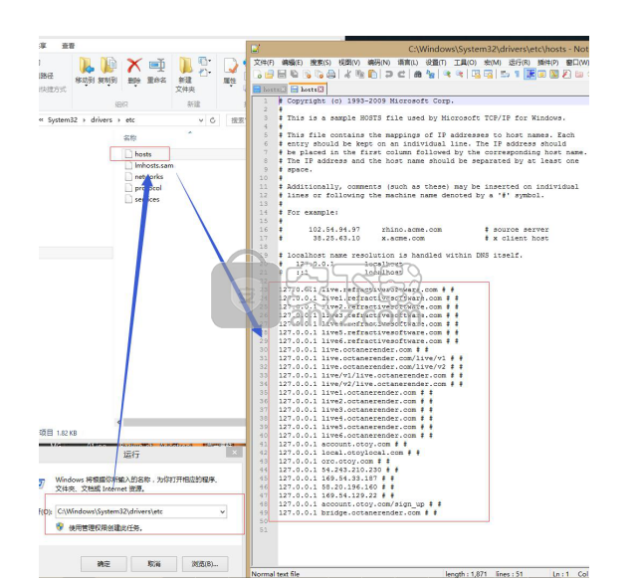Click the 名称 column header
637x580 pixels.
[130, 138]
